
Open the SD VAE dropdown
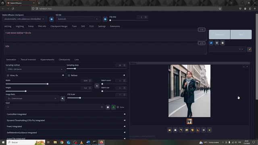[78, 19]
